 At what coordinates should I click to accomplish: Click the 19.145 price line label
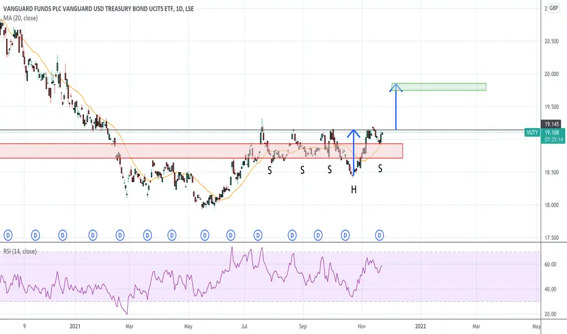pos(551,124)
